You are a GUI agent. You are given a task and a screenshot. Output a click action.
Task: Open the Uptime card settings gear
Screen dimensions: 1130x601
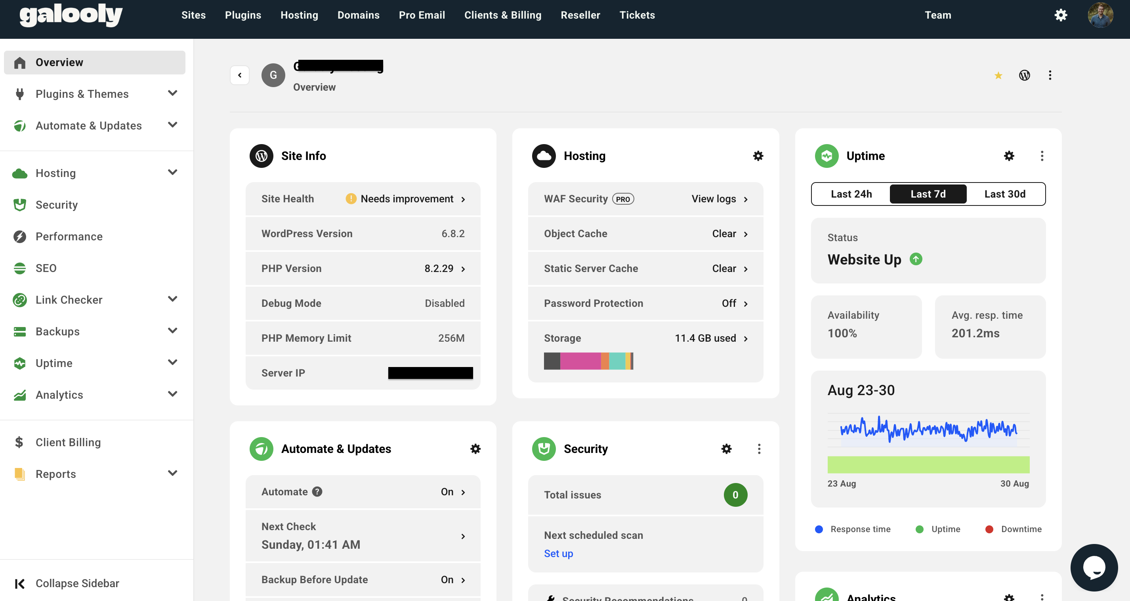[x=1009, y=156]
